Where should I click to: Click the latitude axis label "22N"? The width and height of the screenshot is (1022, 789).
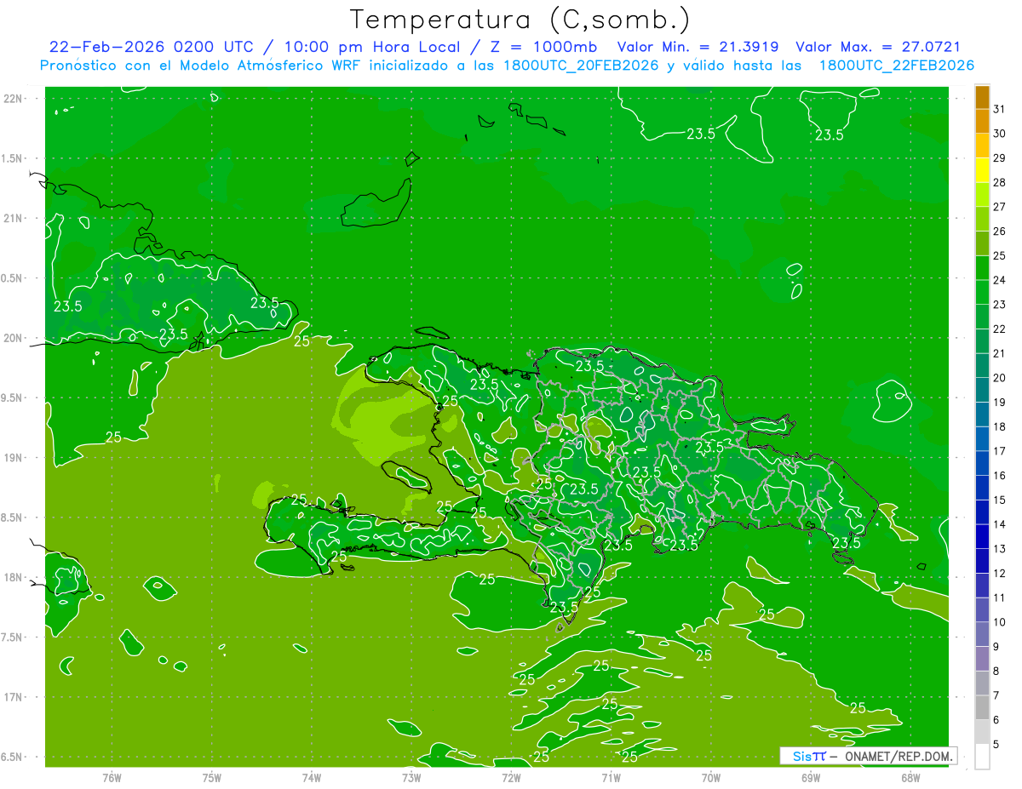[x=12, y=99]
